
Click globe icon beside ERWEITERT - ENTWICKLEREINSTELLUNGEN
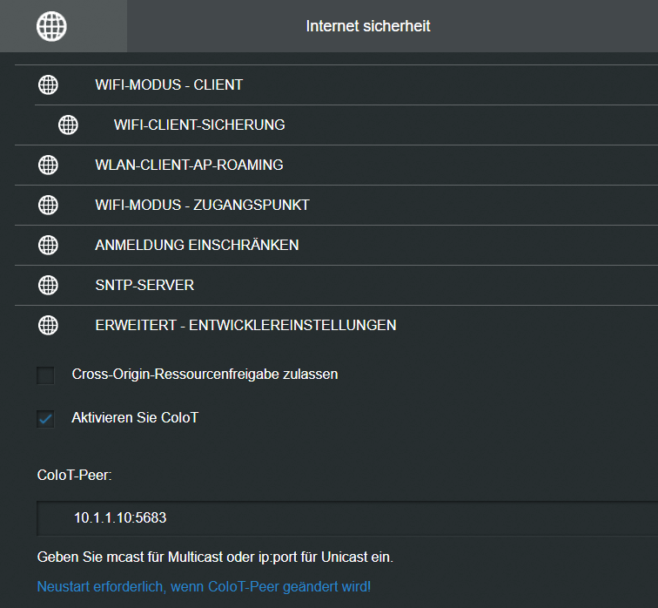click(x=48, y=325)
